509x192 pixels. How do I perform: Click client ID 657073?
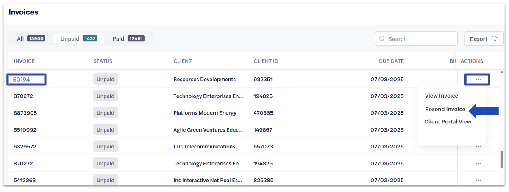(x=263, y=147)
